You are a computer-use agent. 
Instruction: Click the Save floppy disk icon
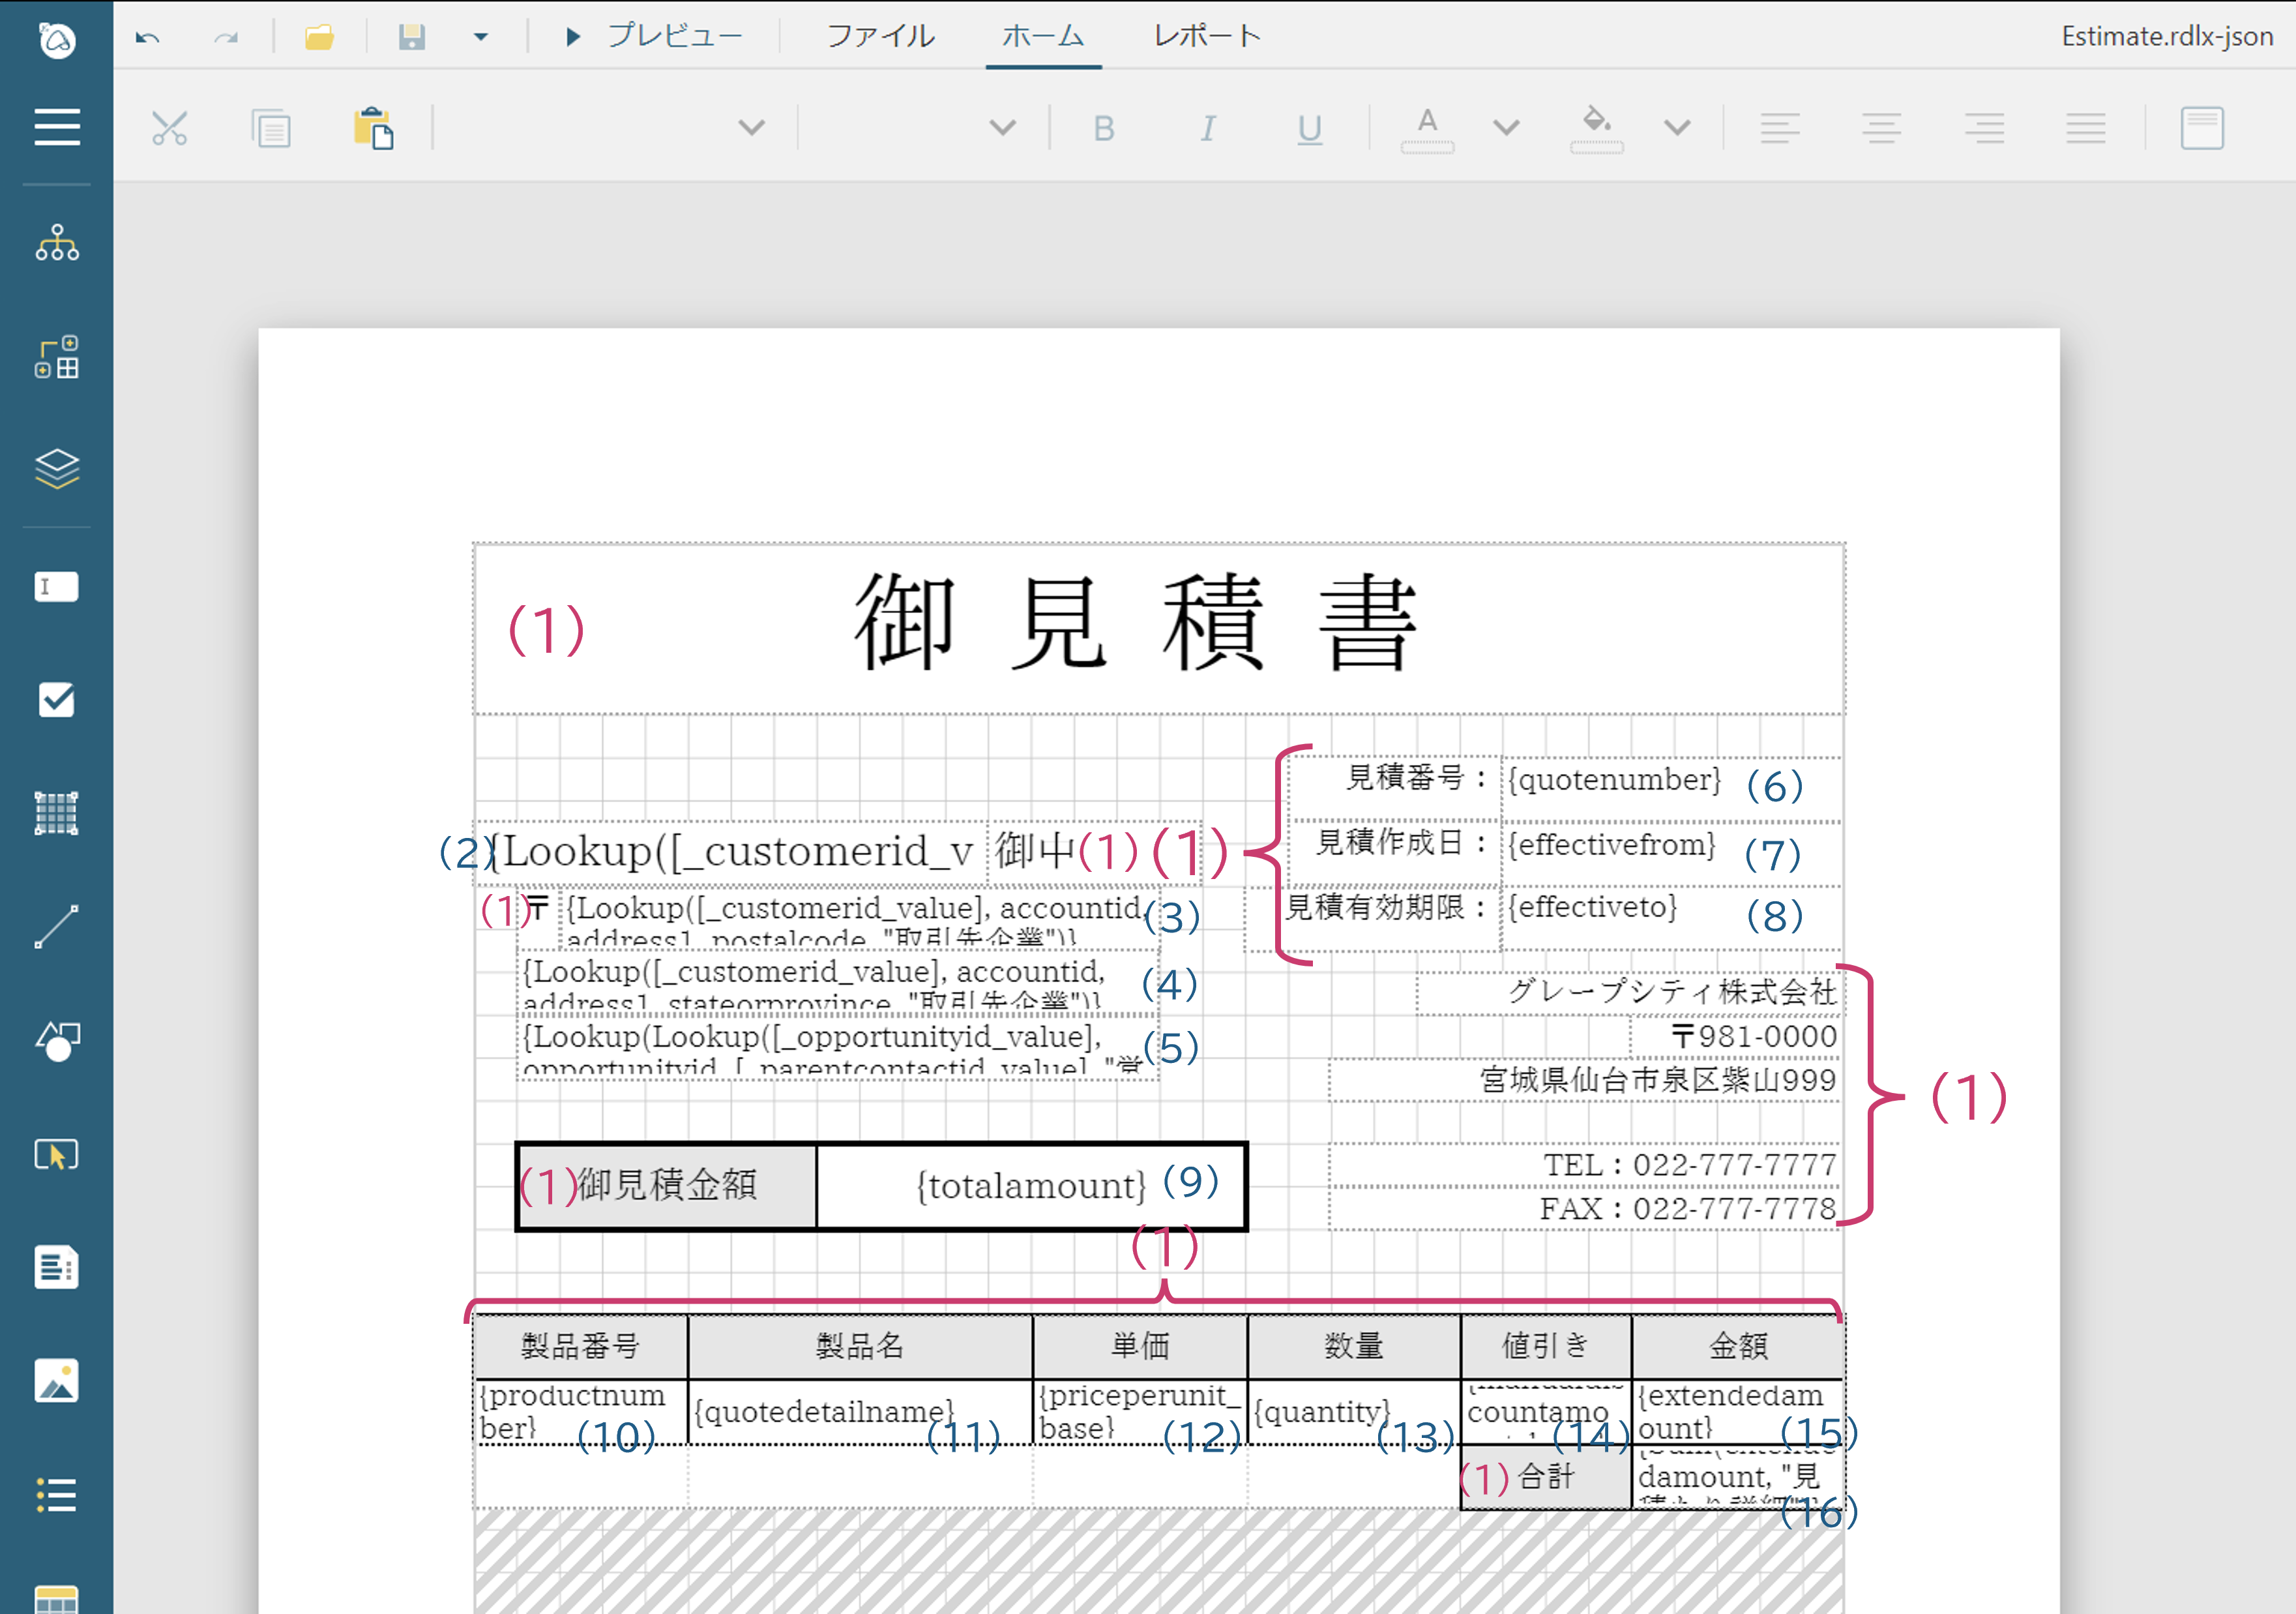point(412,37)
